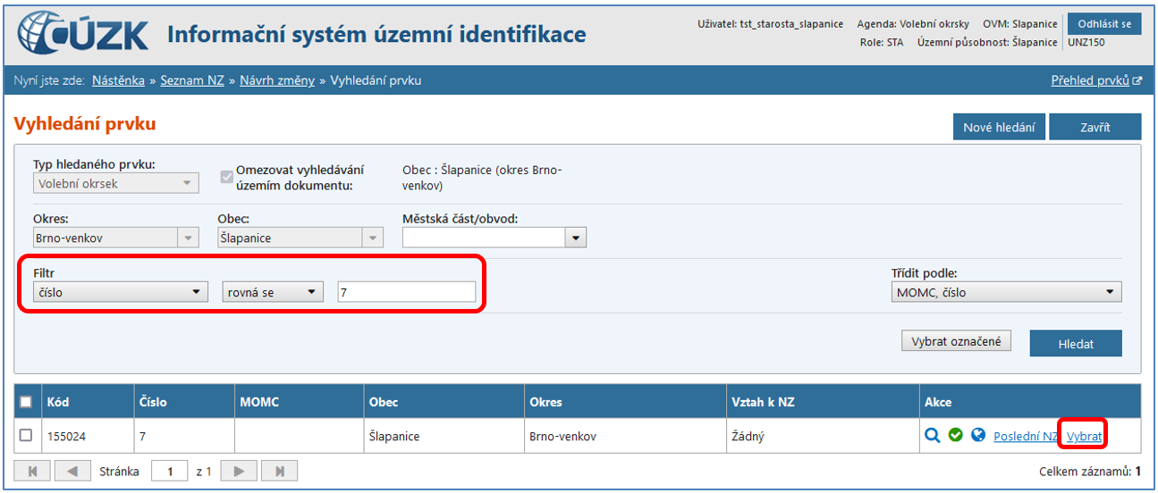The height and width of the screenshot is (493, 1158).
Task: Toggle the select-all checkbox in table header
Action: click(x=26, y=402)
